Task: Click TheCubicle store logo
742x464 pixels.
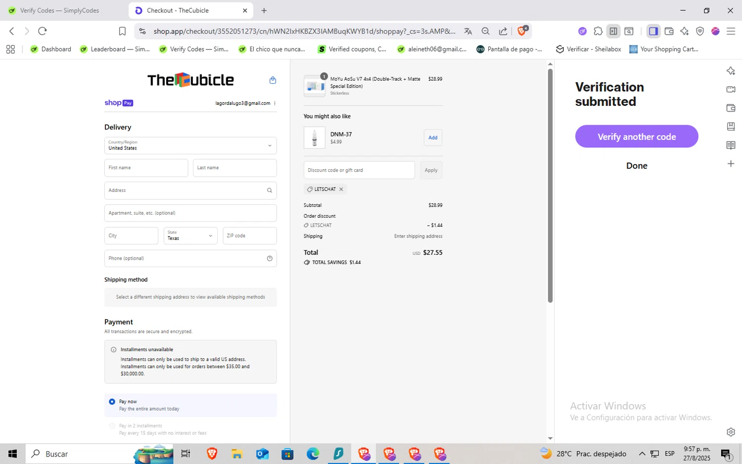Action: point(190,80)
